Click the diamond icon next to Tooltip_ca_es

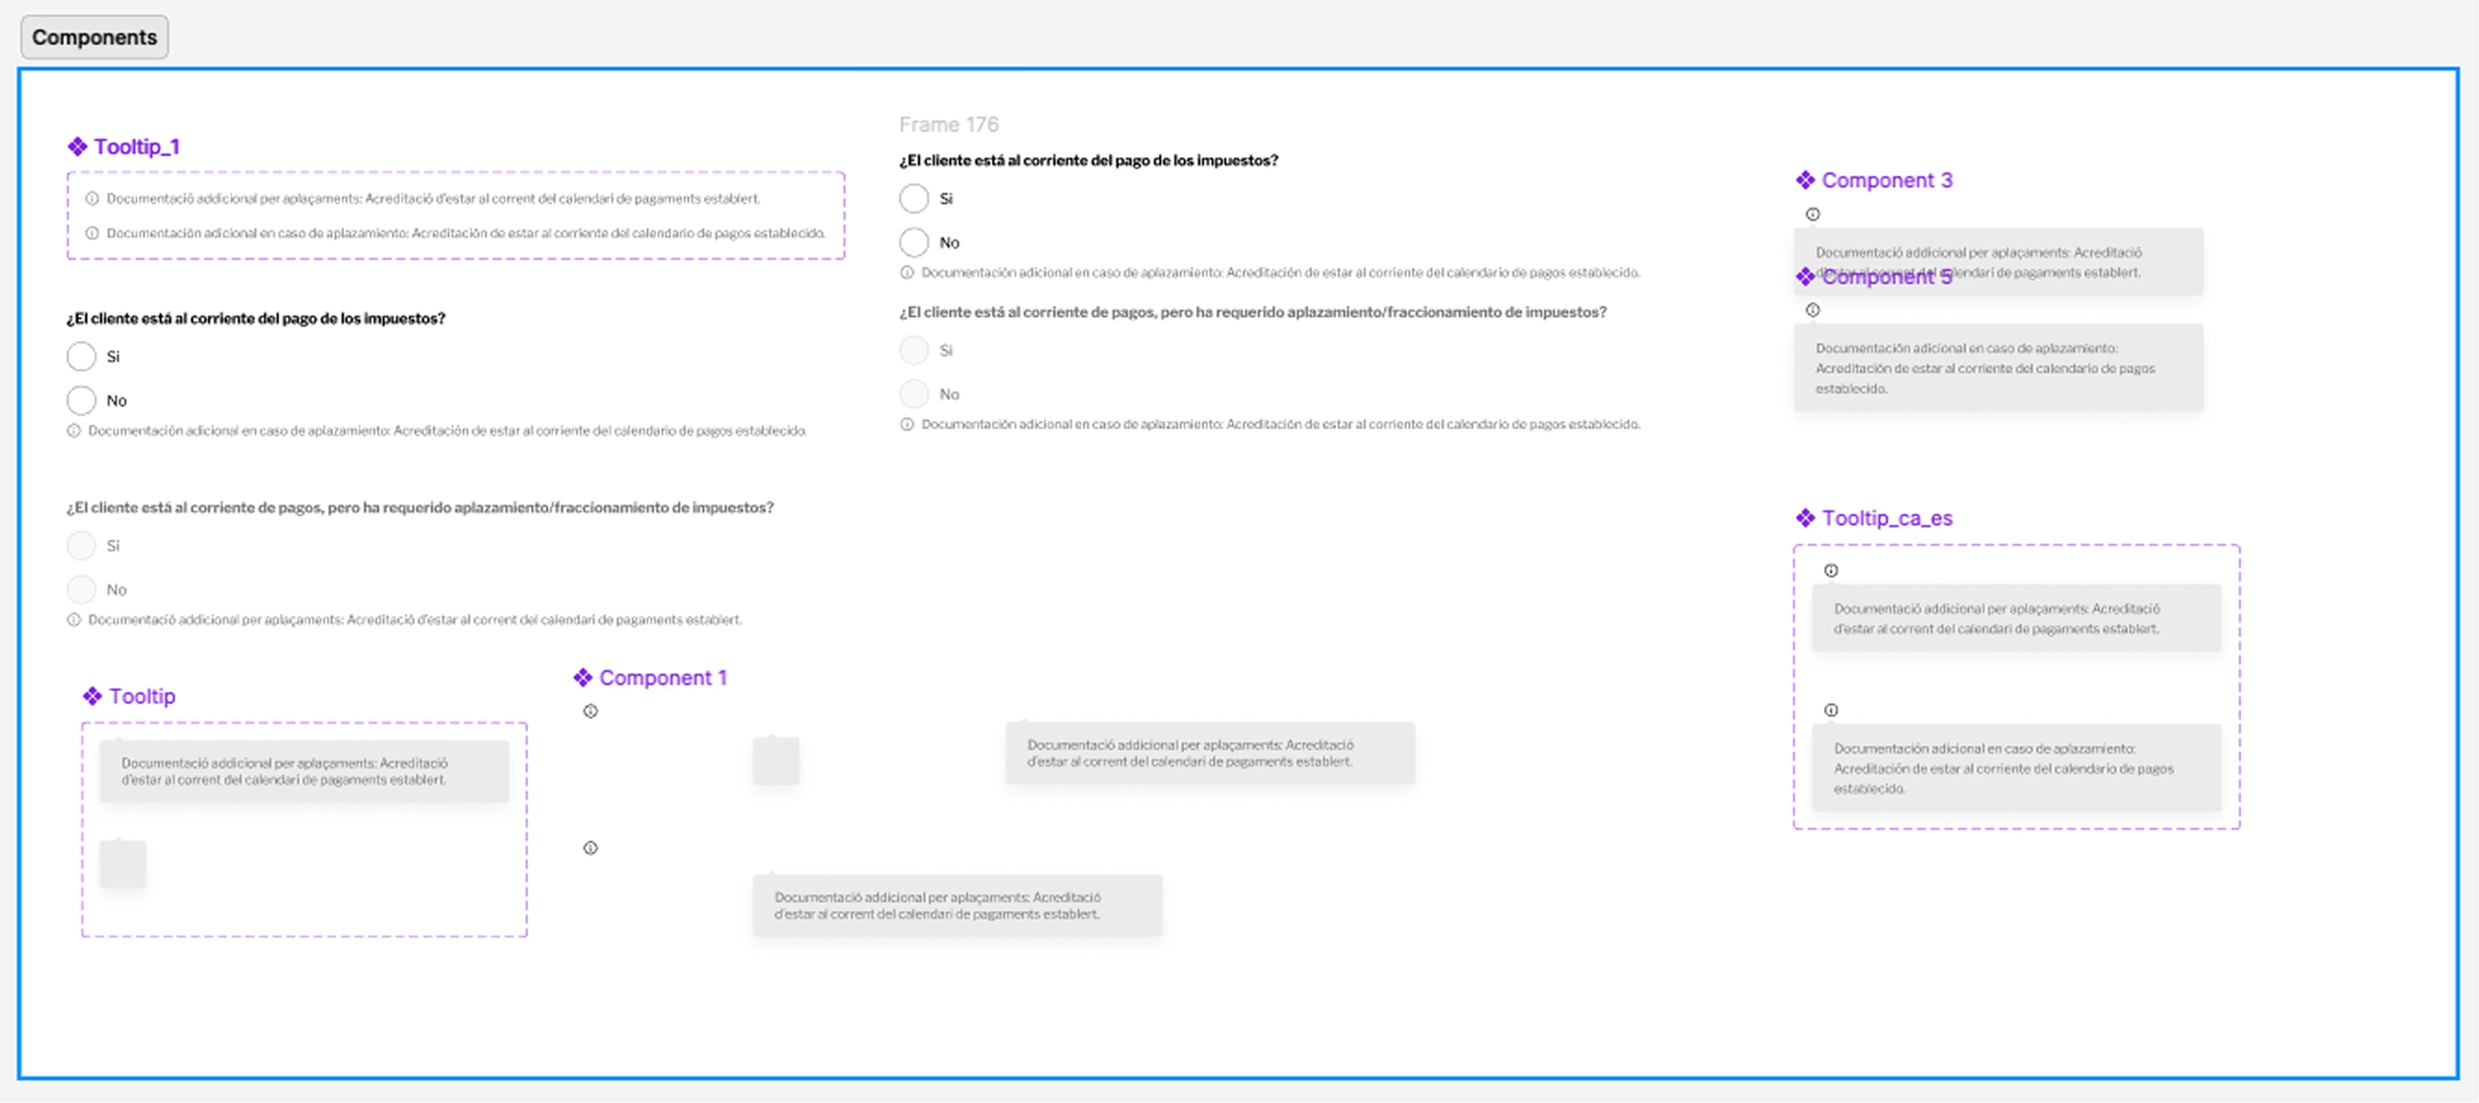click(1804, 517)
